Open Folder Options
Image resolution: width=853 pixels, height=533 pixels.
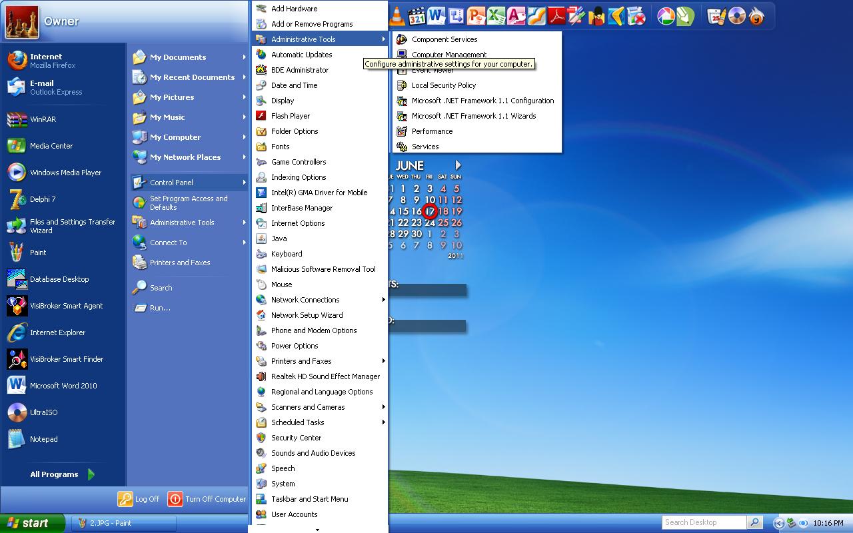(x=321, y=131)
